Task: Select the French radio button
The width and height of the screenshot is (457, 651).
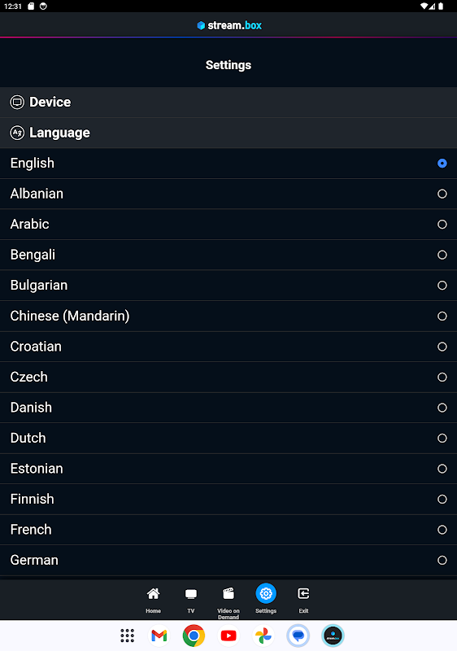Action: 442,530
